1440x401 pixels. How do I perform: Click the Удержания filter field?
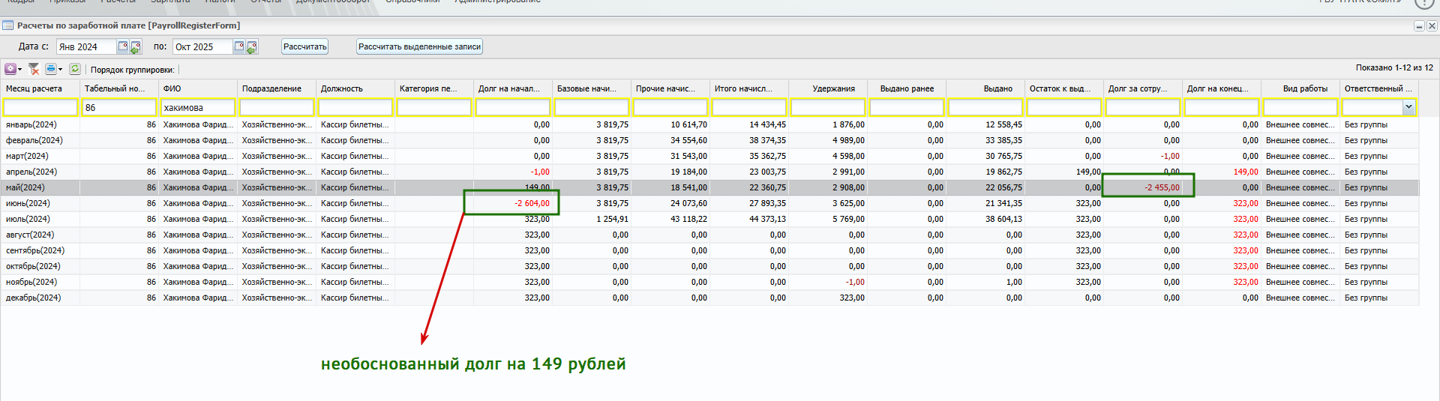tap(828, 107)
